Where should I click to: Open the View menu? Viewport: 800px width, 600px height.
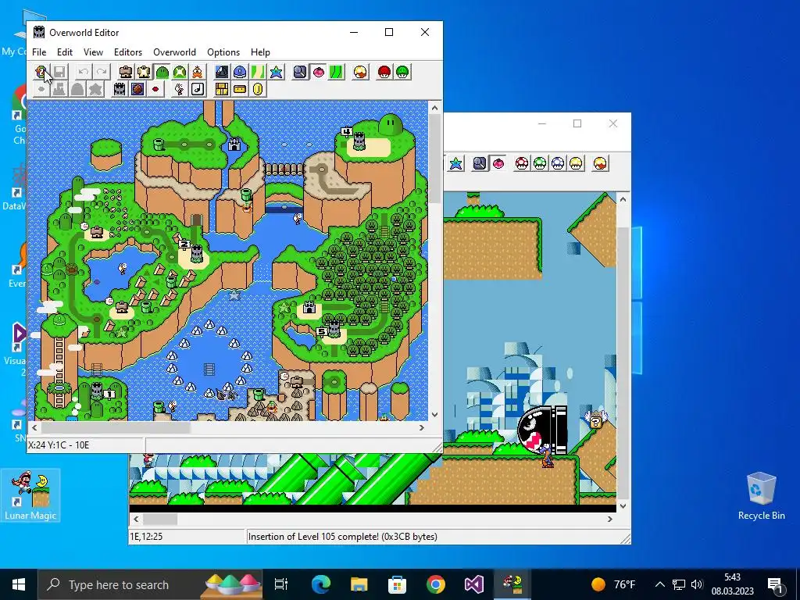[93, 52]
